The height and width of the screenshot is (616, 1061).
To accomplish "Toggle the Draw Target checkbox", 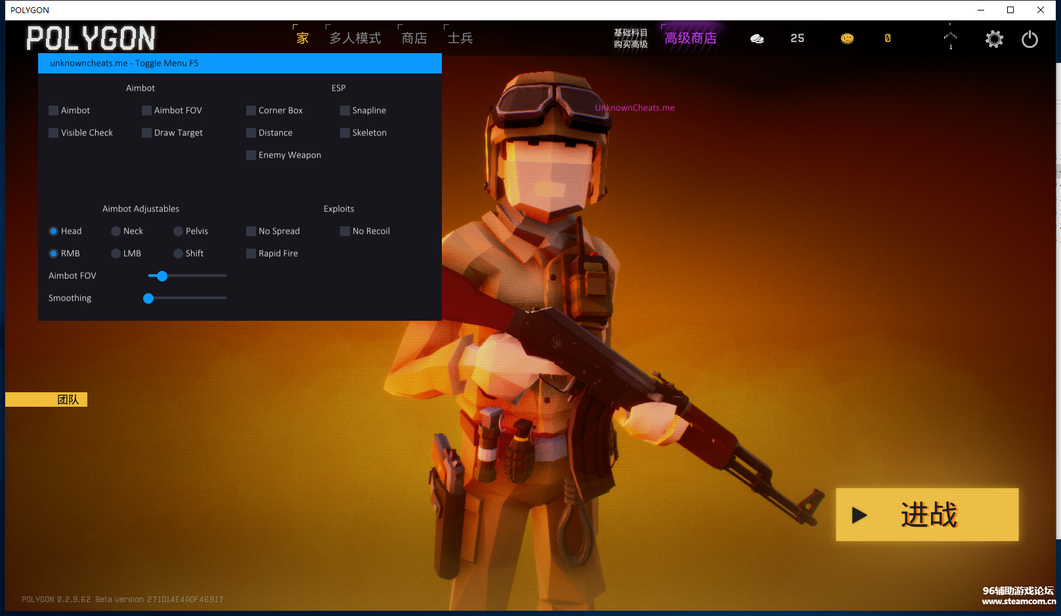I will point(147,133).
